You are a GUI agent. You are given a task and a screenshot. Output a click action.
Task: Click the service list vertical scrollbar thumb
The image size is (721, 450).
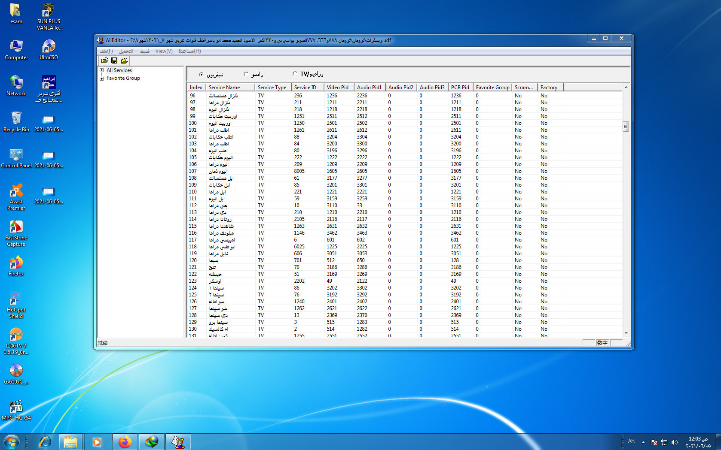626,127
